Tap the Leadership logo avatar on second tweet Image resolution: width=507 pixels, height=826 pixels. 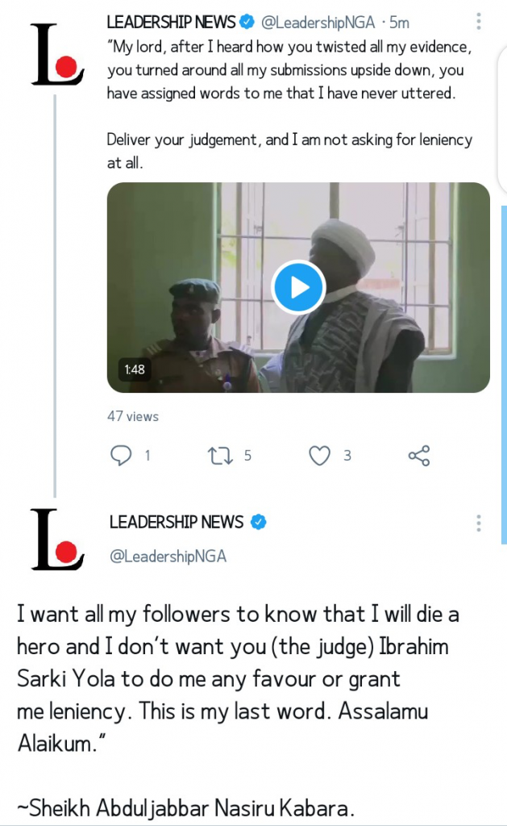click(56, 539)
